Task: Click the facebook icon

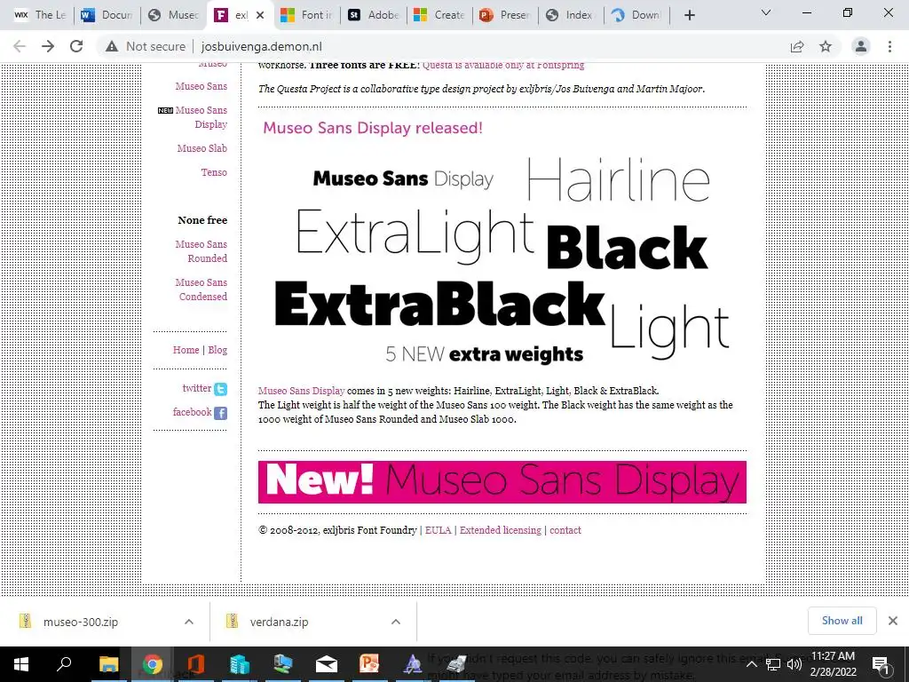Action: click(x=220, y=413)
